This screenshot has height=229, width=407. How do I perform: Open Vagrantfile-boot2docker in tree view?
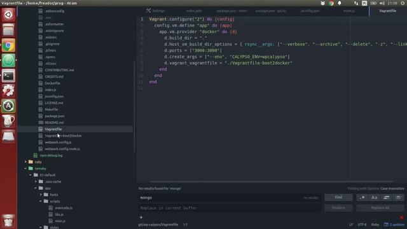[x=63, y=135]
